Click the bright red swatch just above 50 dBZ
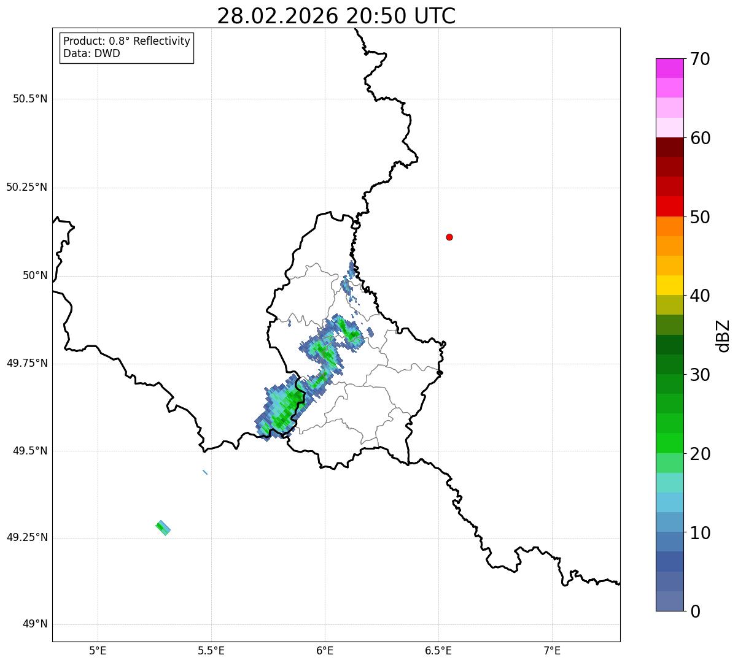The image size is (738, 663). (x=669, y=207)
